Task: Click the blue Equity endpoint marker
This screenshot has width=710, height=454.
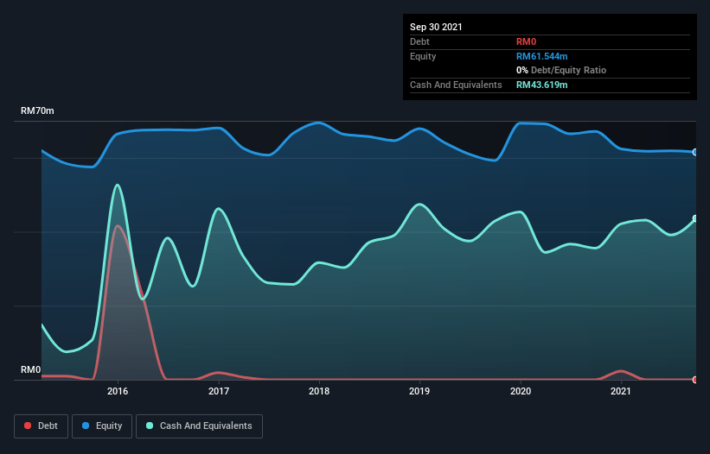Action: click(695, 152)
